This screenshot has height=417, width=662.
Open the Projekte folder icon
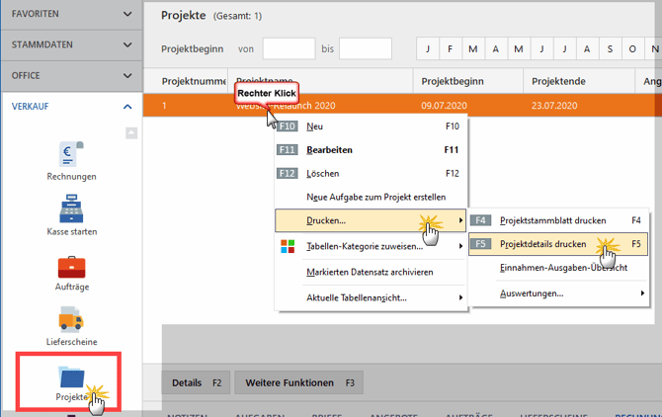coord(71,376)
